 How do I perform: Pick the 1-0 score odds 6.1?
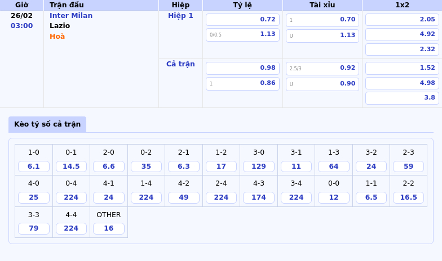pos(34,166)
